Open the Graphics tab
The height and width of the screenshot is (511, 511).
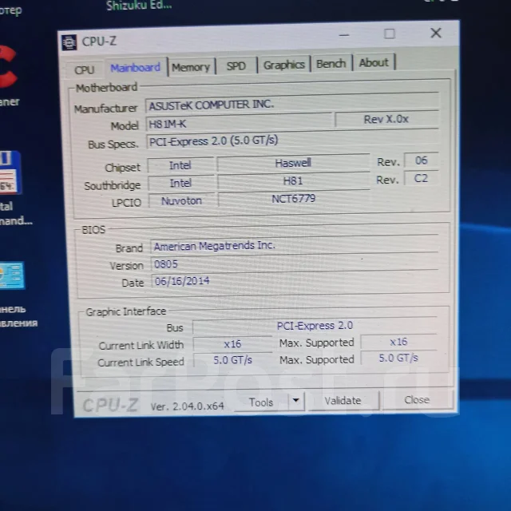[x=284, y=65]
